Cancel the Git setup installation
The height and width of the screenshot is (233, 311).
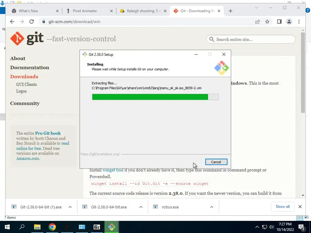click(x=216, y=162)
